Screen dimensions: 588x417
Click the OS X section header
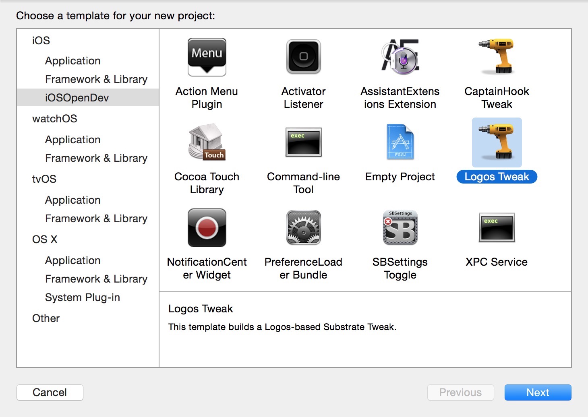[x=45, y=239]
